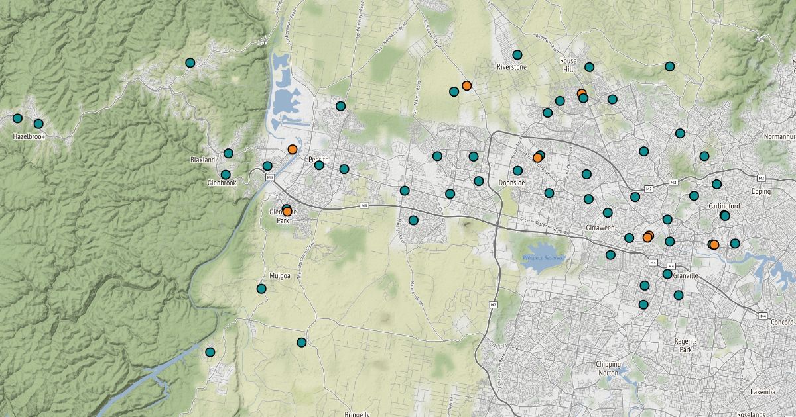This screenshot has width=796, height=417.
Task: Click the teal marker just above Glenbrook label
Action: pos(226,175)
